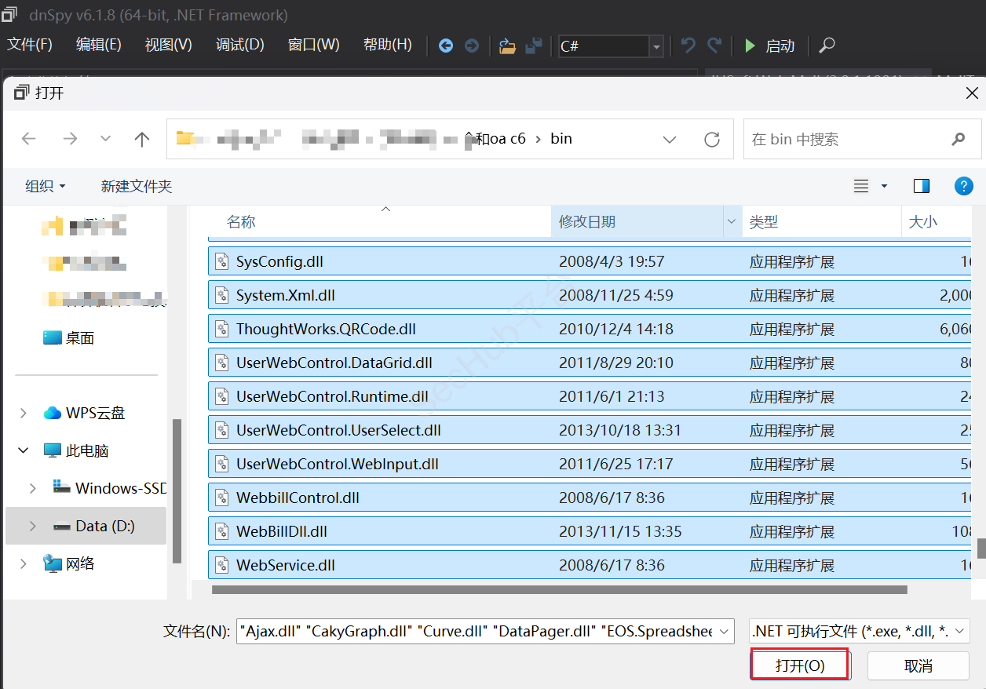The image size is (986, 689).
Task: Open the 编辑(E) menu
Action: pyautogui.click(x=99, y=45)
